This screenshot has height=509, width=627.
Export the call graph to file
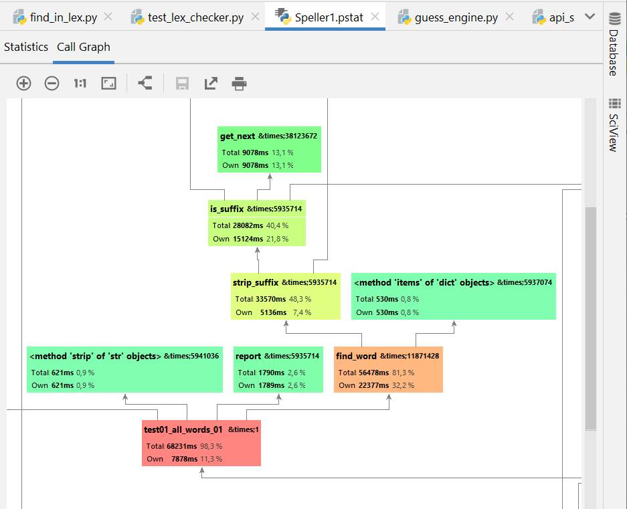point(211,84)
